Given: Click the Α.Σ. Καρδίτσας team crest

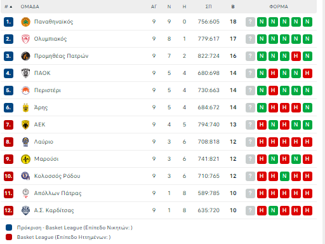Looking at the screenshot, I should click(25, 210).
